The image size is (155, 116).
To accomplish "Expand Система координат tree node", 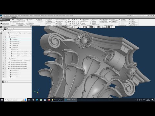I will (x=8, y=35).
